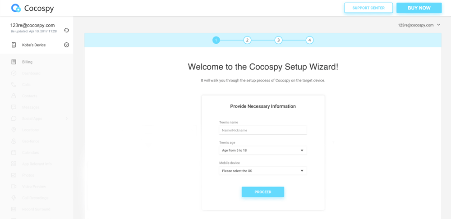This screenshot has width=451, height=219.
Task: Click the Geo-fence marker icon
Action: tap(14, 141)
